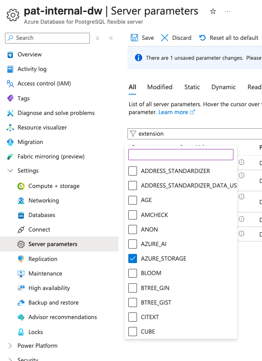Click the extension filter field

(x=195, y=134)
